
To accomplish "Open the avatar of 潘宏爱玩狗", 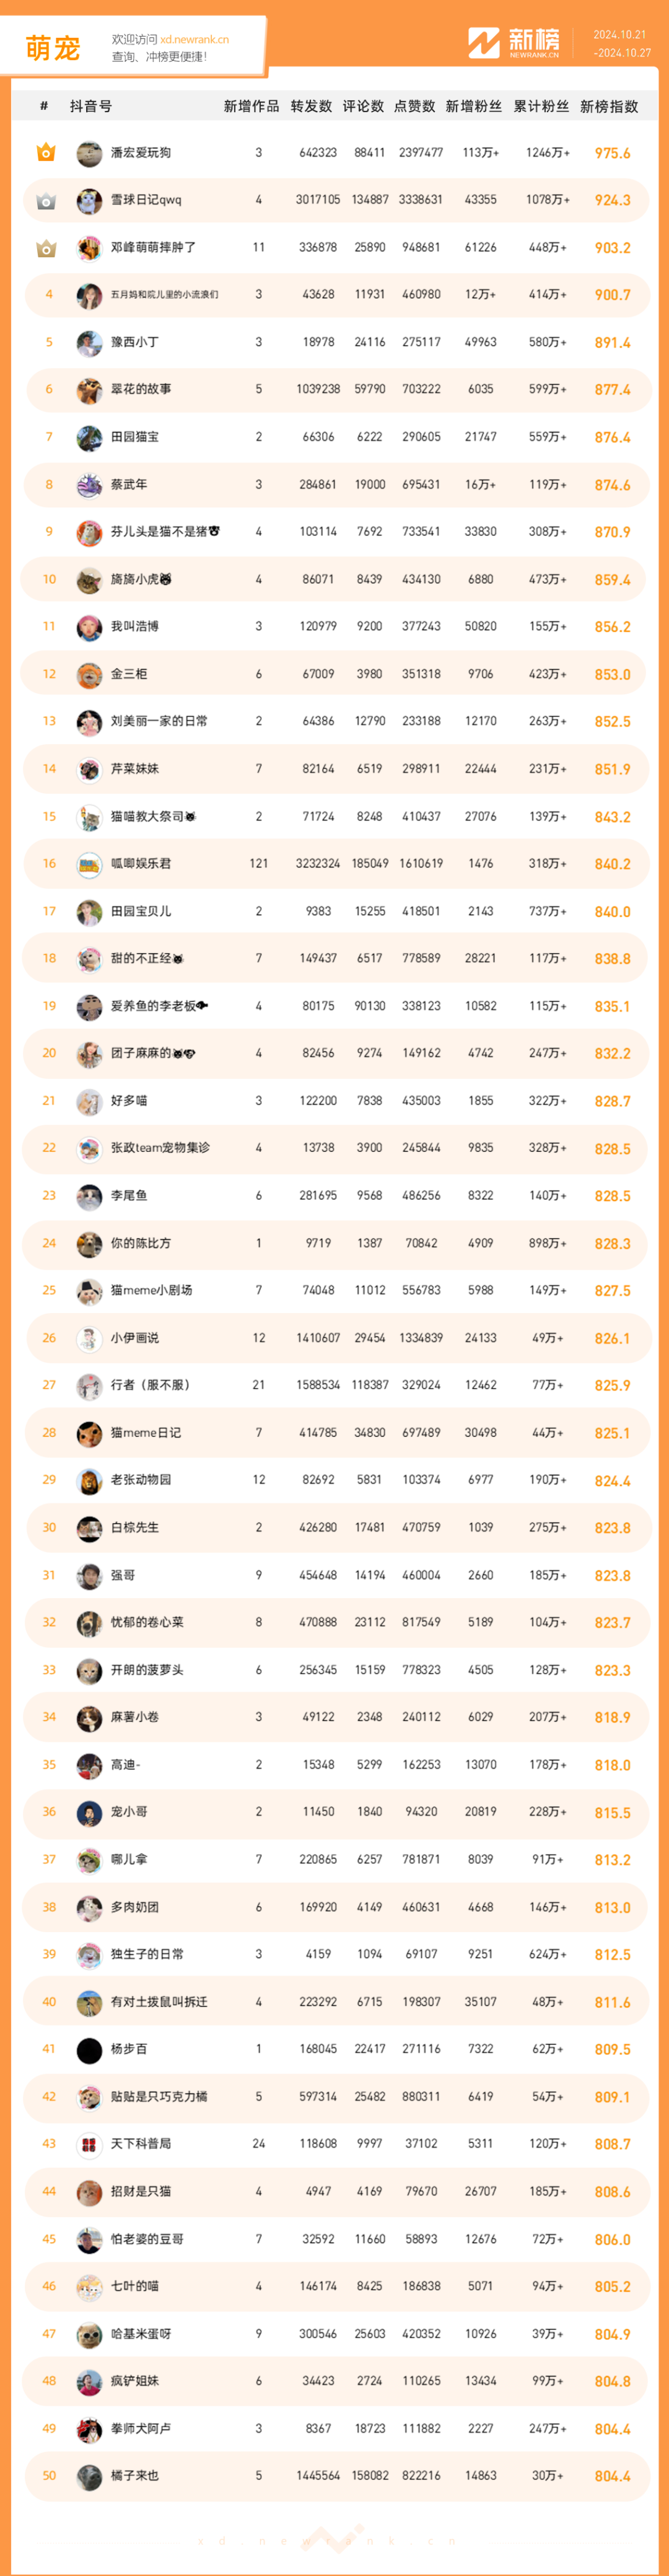I will tap(89, 153).
